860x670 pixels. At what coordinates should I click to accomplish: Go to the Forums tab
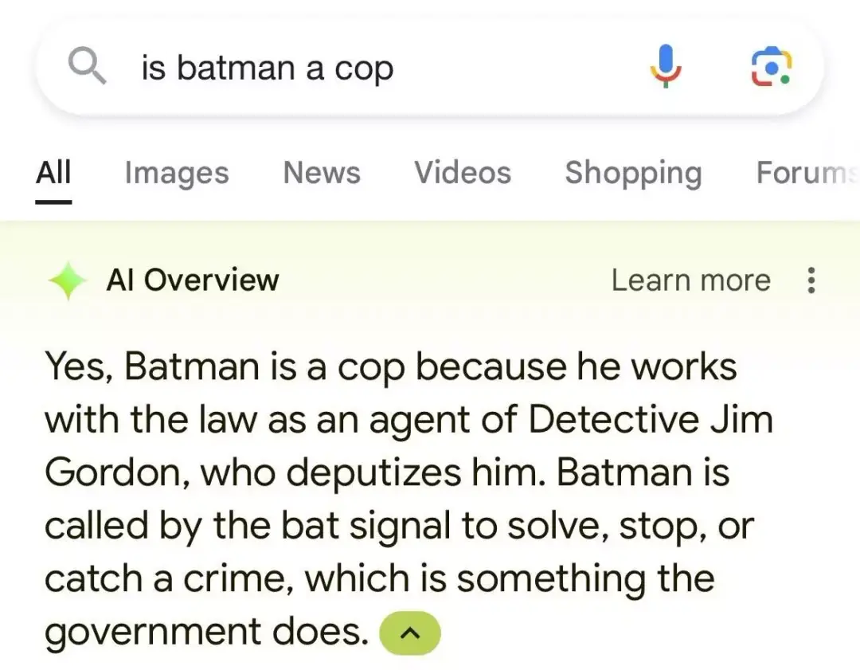coord(807,172)
